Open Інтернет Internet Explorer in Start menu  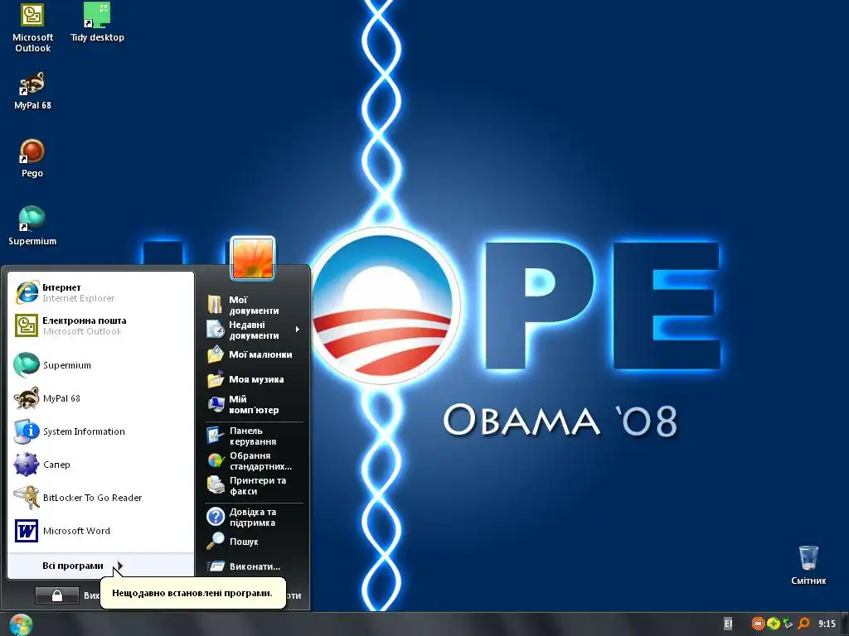(100, 292)
